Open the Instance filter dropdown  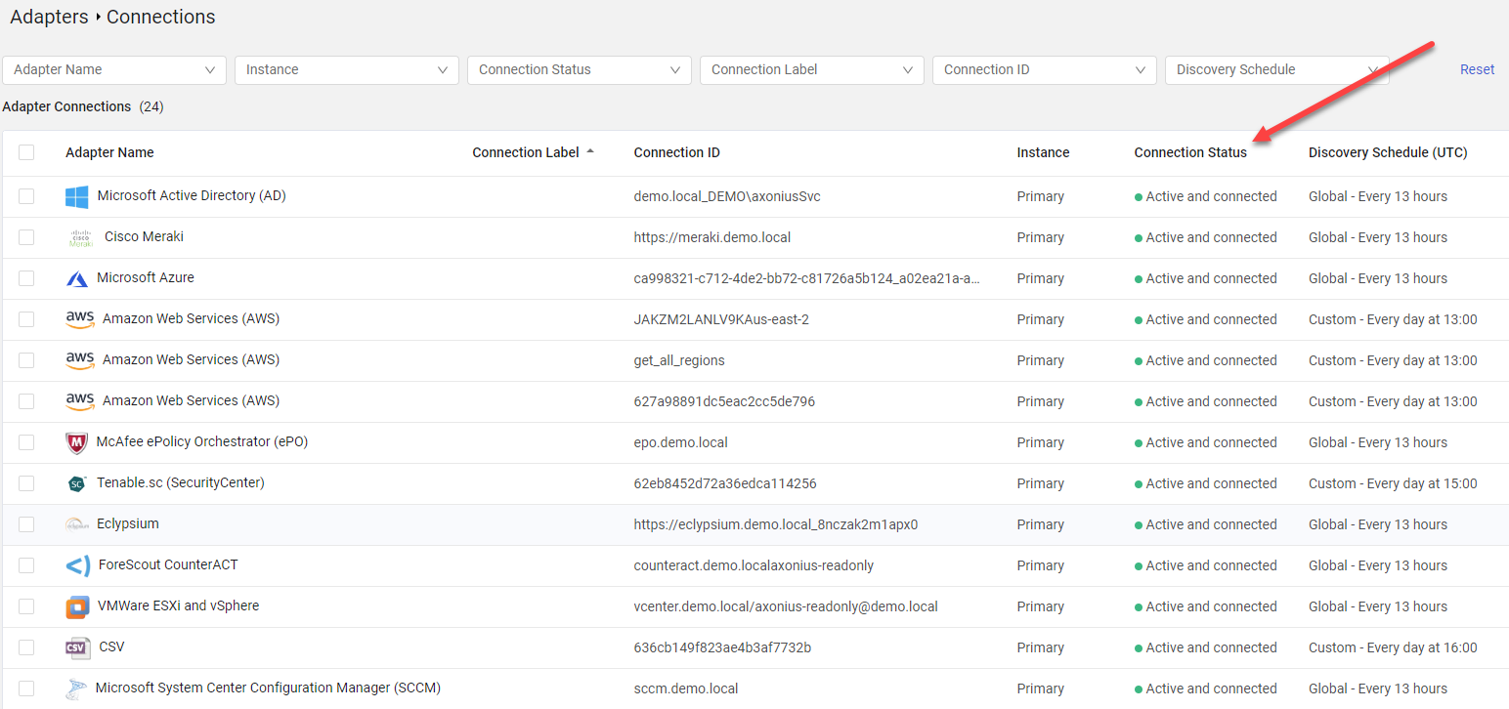(347, 69)
